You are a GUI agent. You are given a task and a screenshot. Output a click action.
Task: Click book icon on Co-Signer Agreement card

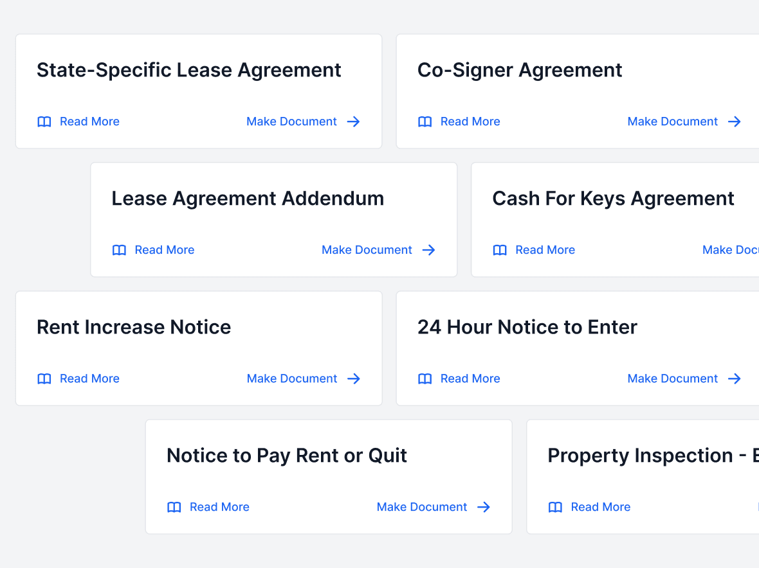coord(425,122)
